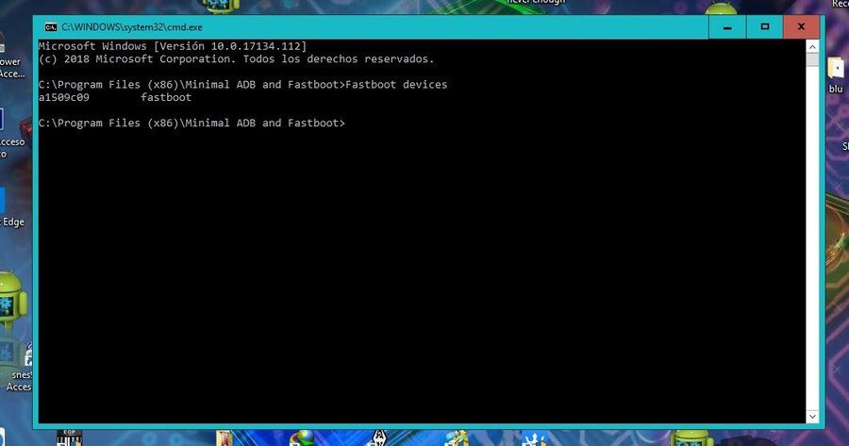Select the Android robot desktop icon at left
849x446 pixels.
coord(12,301)
